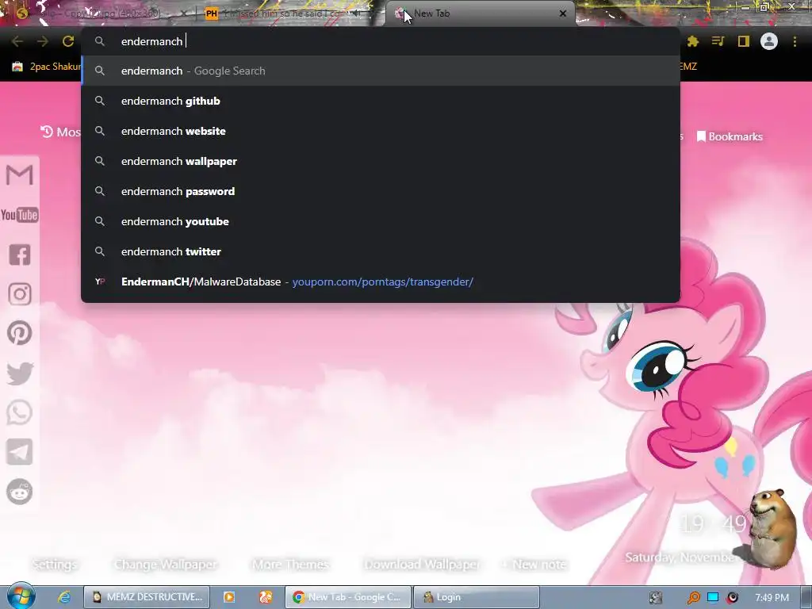
Task: Open the Chrome profile avatar
Action: click(769, 41)
